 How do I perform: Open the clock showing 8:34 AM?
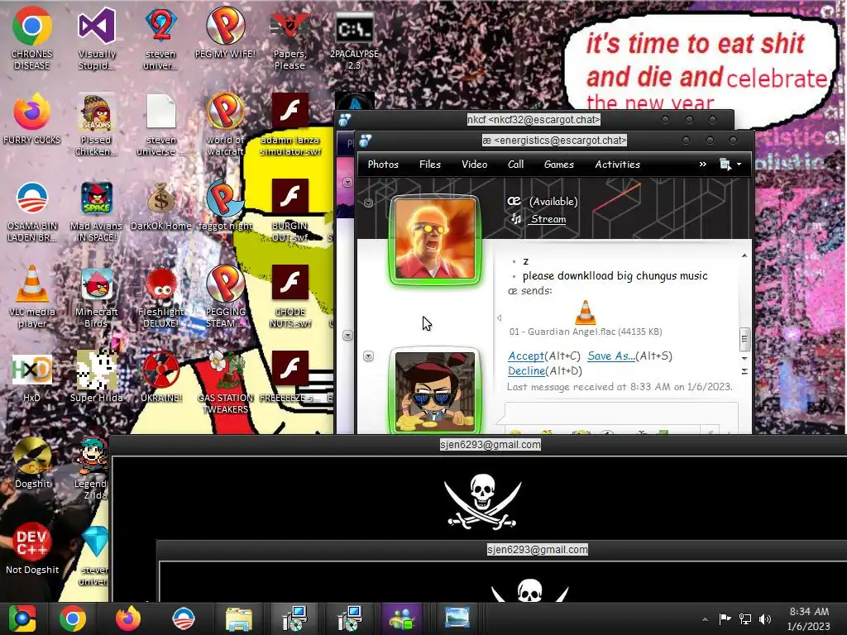click(x=809, y=618)
